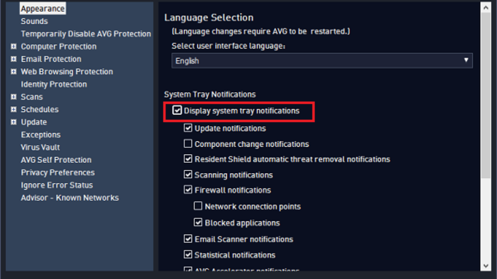Expand the Web Browsing Protection node
497x279 pixels.
(14, 72)
